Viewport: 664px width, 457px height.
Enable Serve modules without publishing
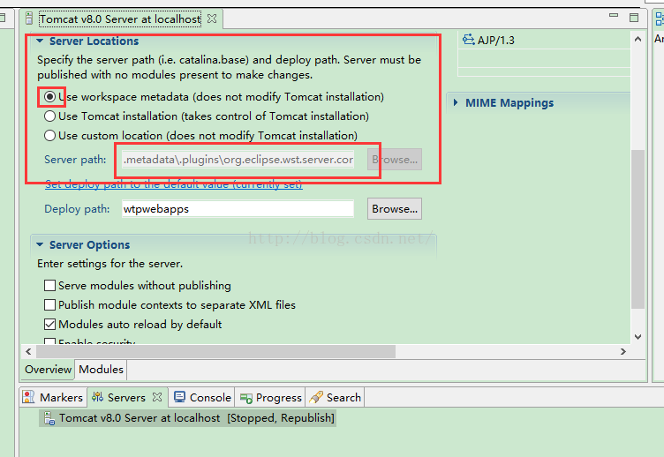(x=50, y=286)
